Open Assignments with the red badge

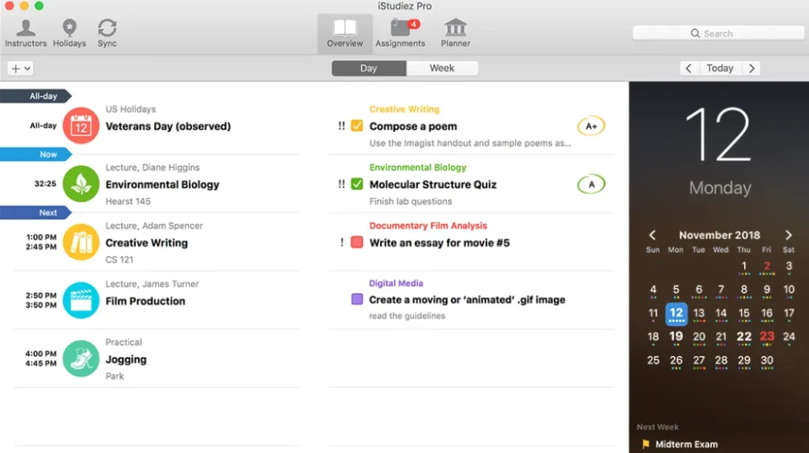coord(400,32)
